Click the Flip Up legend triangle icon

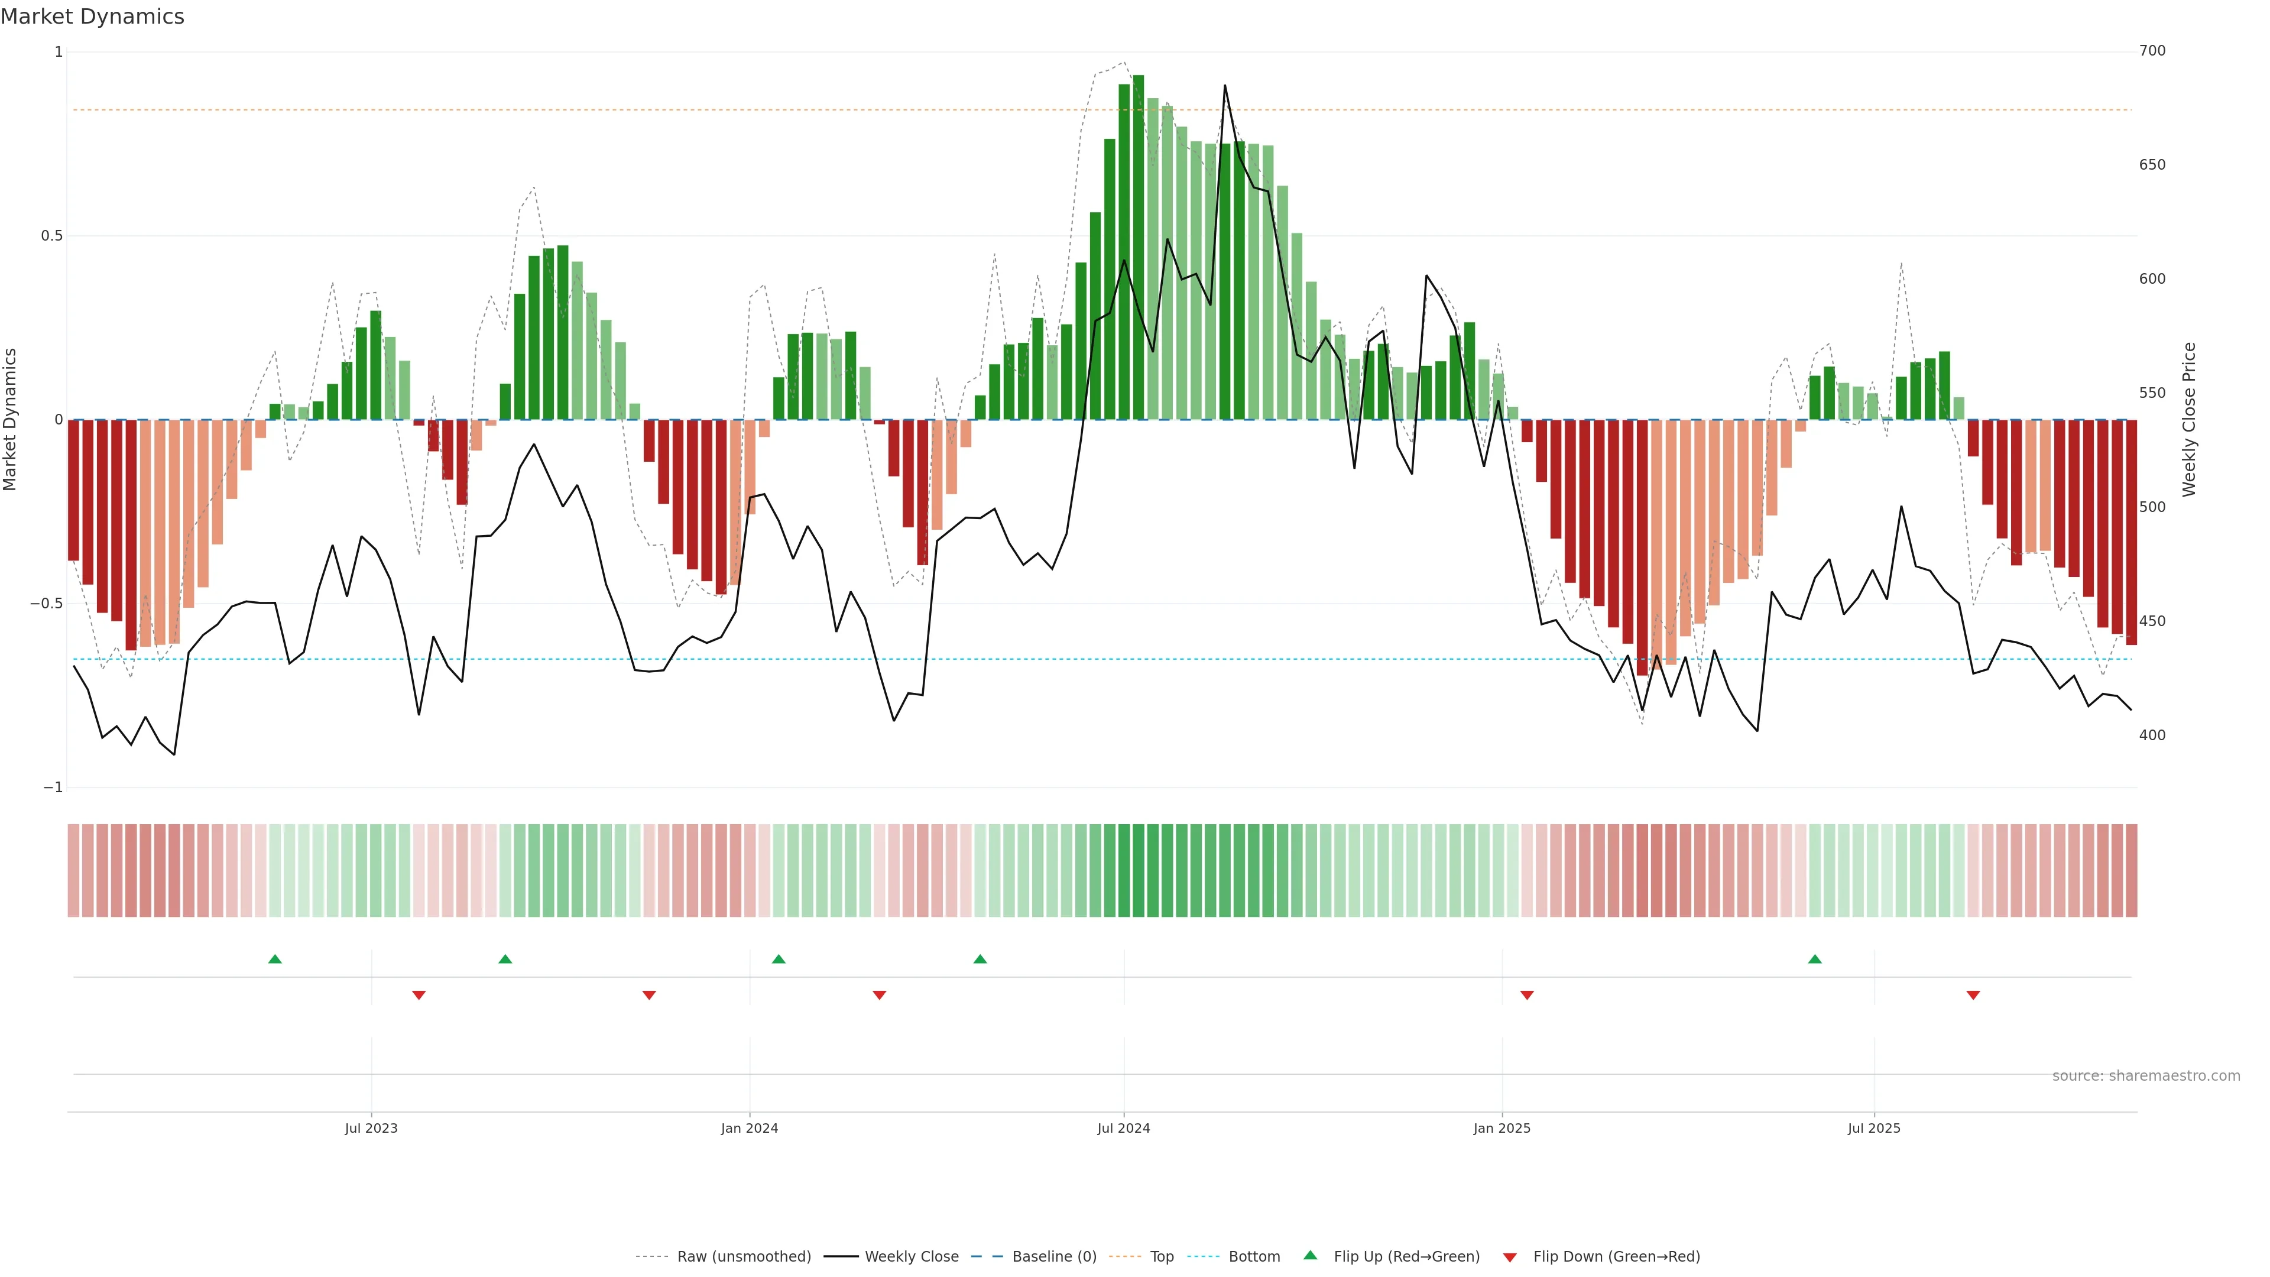[1311, 1255]
